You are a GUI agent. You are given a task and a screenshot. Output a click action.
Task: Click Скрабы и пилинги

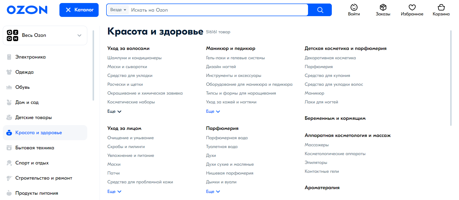(x=126, y=147)
